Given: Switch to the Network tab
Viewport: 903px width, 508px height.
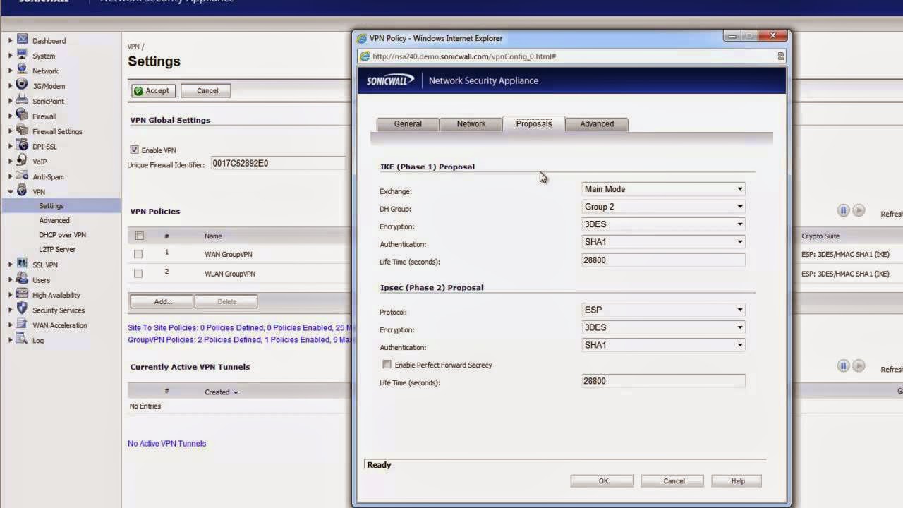Looking at the screenshot, I should (471, 124).
